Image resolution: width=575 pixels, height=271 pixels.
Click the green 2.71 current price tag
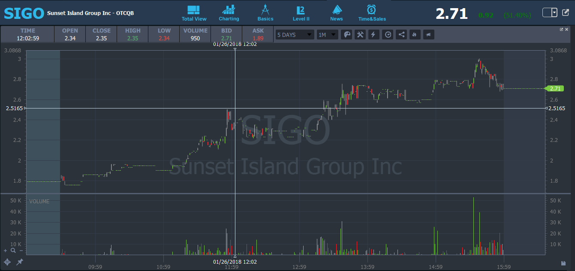[x=554, y=88]
